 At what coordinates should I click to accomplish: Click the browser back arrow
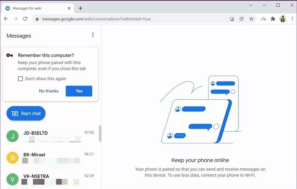6,19
